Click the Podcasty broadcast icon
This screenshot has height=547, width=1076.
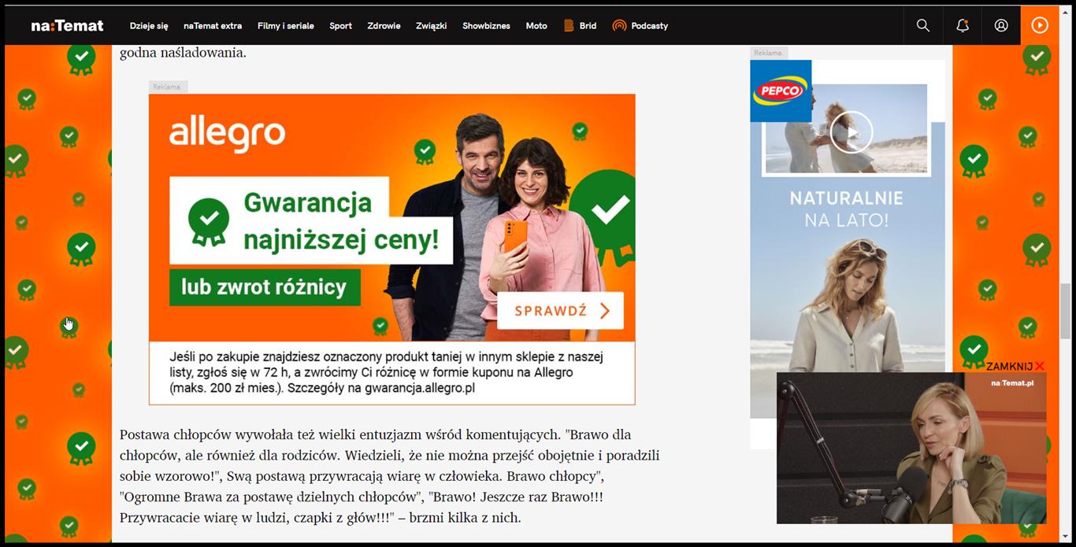619,26
